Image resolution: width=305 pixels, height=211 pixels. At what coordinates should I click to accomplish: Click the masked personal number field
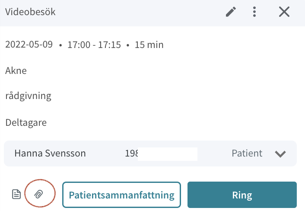pyautogui.click(x=161, y=153)
